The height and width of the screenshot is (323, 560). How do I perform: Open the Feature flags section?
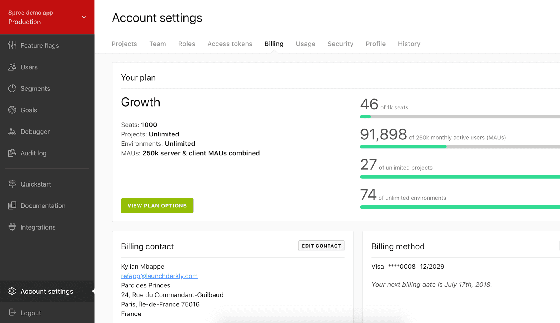(40, 45)
